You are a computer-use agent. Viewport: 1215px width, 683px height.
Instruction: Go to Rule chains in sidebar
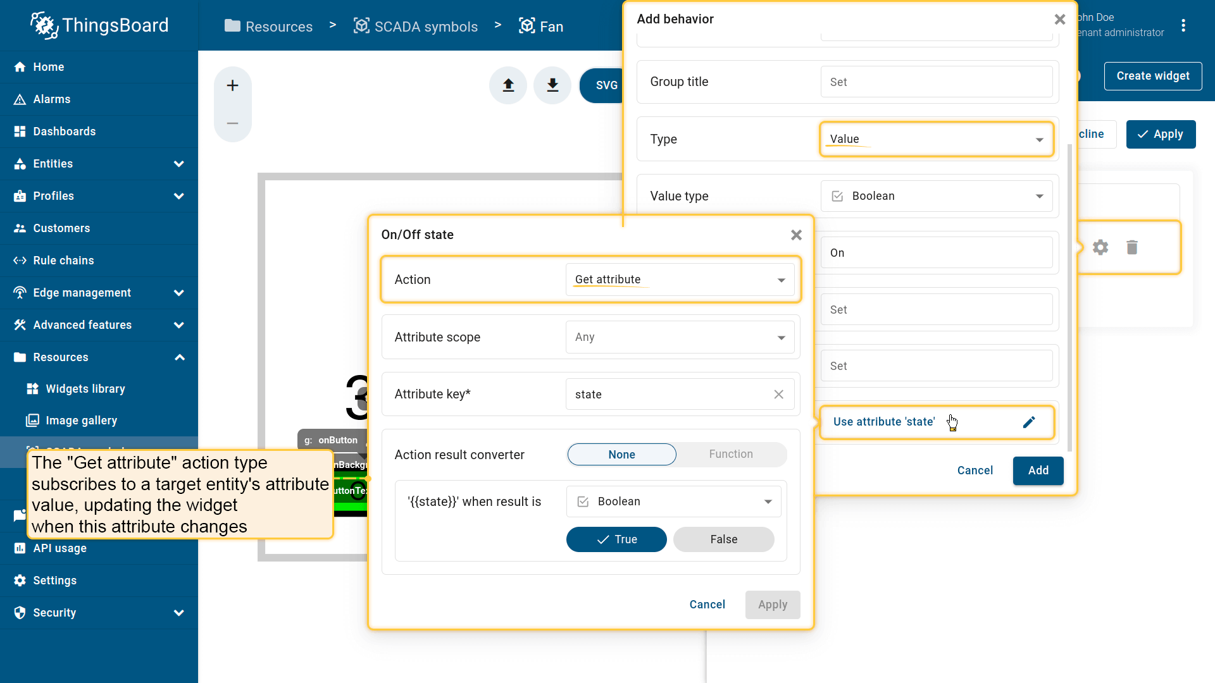tap(63, 261)
